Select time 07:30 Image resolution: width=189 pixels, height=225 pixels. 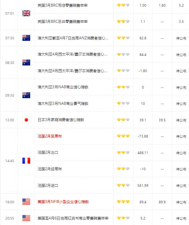tap(10, 38)
